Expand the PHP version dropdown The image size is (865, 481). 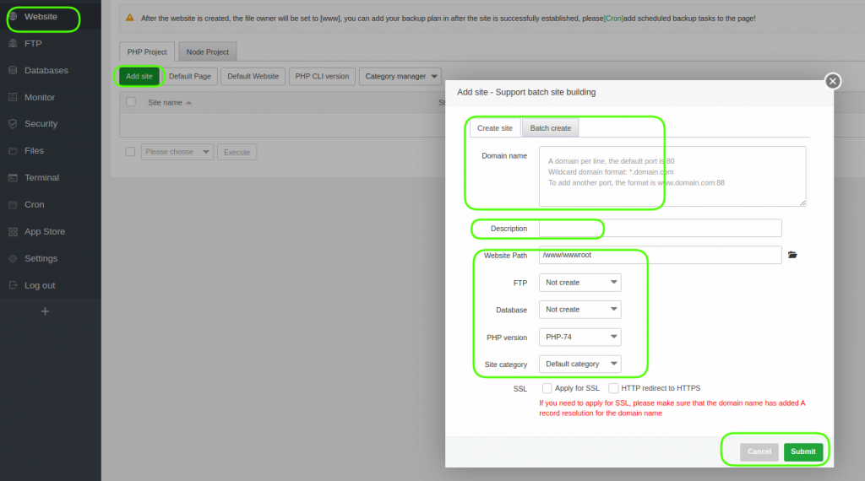pyautogui.click(x=579, y=337)
